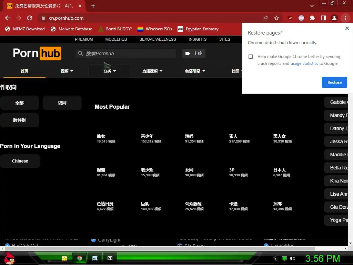Open the Malware Database bookmark

point(71,29)
